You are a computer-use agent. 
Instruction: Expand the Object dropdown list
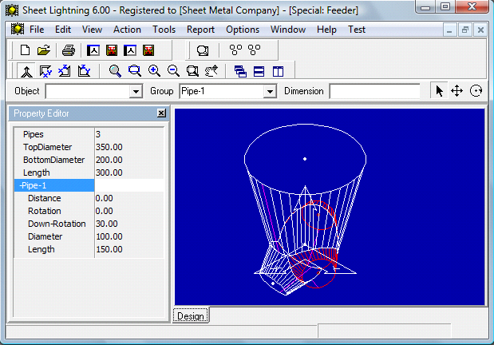click(x=135, y=92)
